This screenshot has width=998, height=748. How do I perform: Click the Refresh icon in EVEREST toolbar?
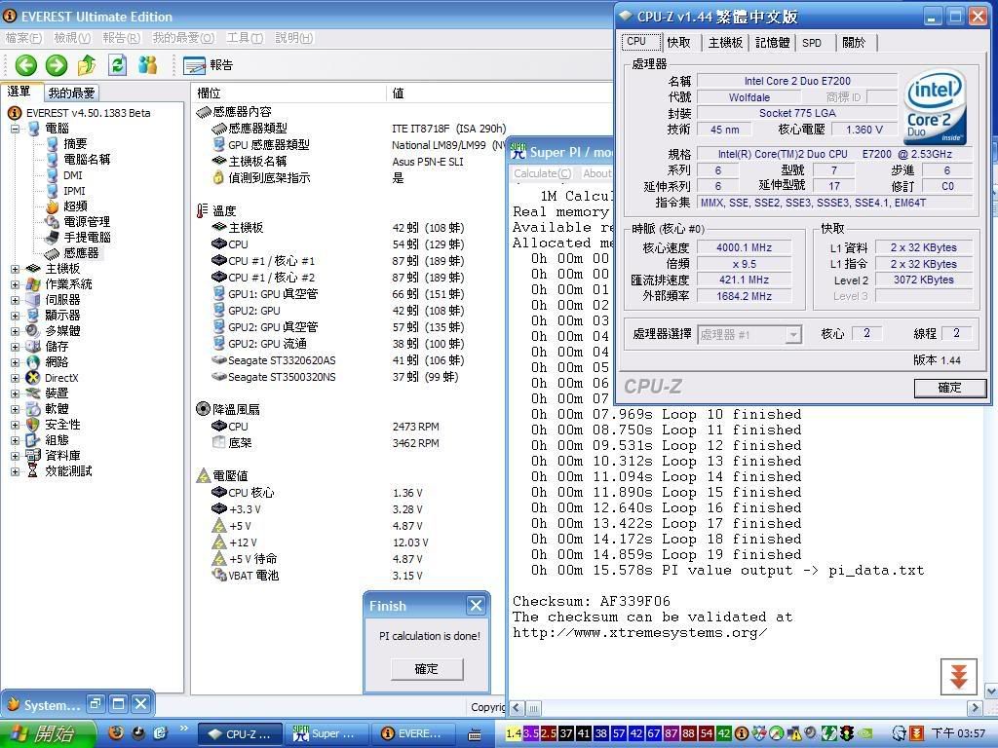(x=118, y=65)
